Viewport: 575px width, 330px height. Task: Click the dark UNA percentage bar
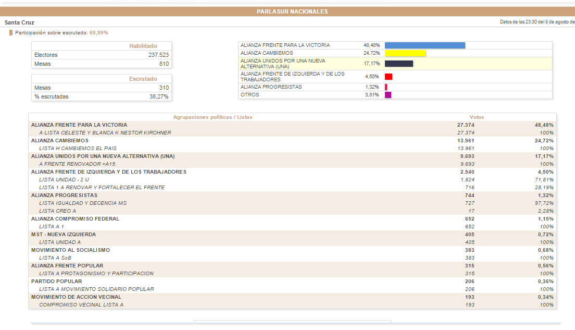click(x=398, y=64)
